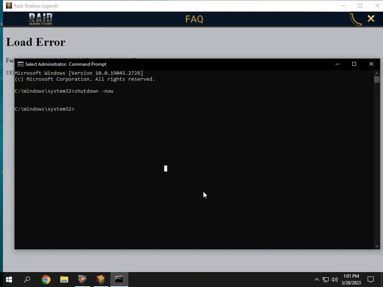Image resolution: width=383 pixels, height=287 pixels.
Task: Click the 'Load Error' heading
Action: pyautogui.click(x=36, y=42)
